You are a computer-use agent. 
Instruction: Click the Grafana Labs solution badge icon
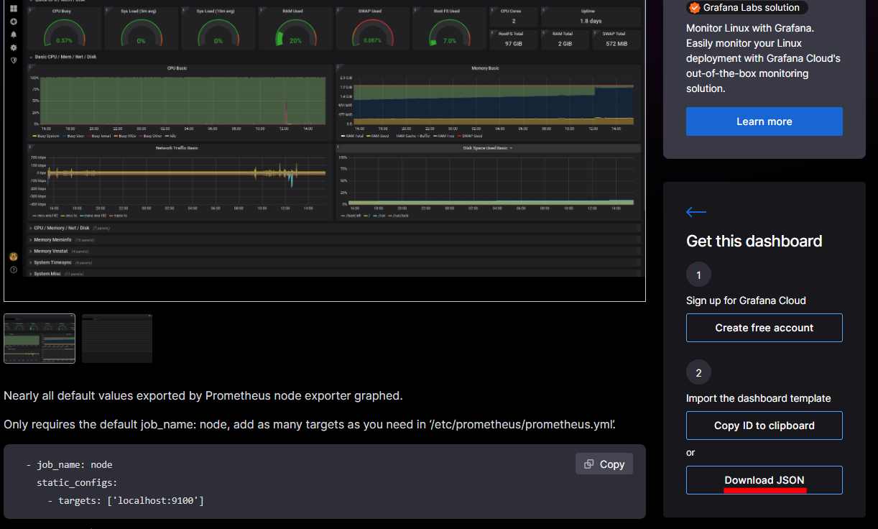(x=694, y=7)
